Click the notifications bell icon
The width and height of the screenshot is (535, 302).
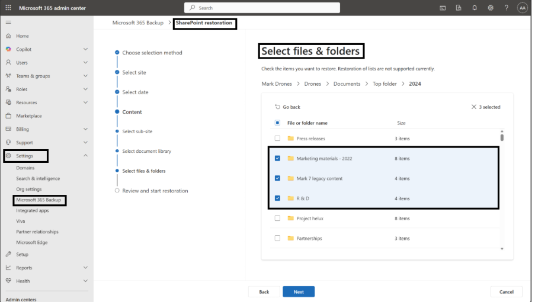click(x=475, y=8)
